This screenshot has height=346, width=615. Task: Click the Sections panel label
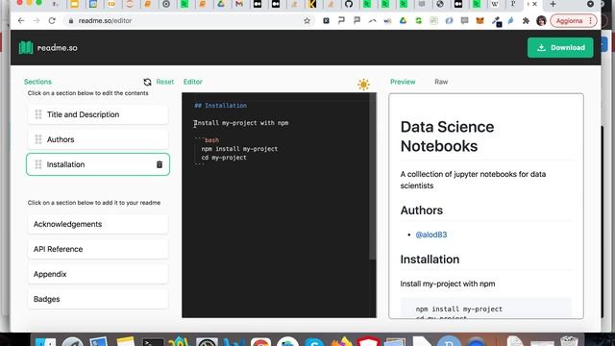37,82
